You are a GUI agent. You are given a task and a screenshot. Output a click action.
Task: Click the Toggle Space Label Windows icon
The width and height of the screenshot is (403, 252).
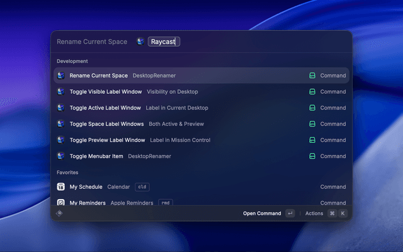(61, 124)
